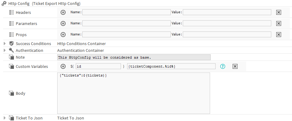Click the Success Conditions shield icon
Screen dimensions: 292x121
click(11, 44)
